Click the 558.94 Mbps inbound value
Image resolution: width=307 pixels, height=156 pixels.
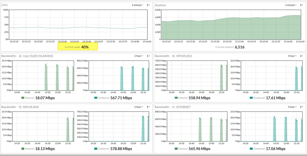click(199, 98)
